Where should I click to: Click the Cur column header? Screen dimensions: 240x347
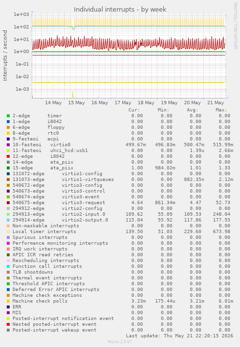pos(134,110)
